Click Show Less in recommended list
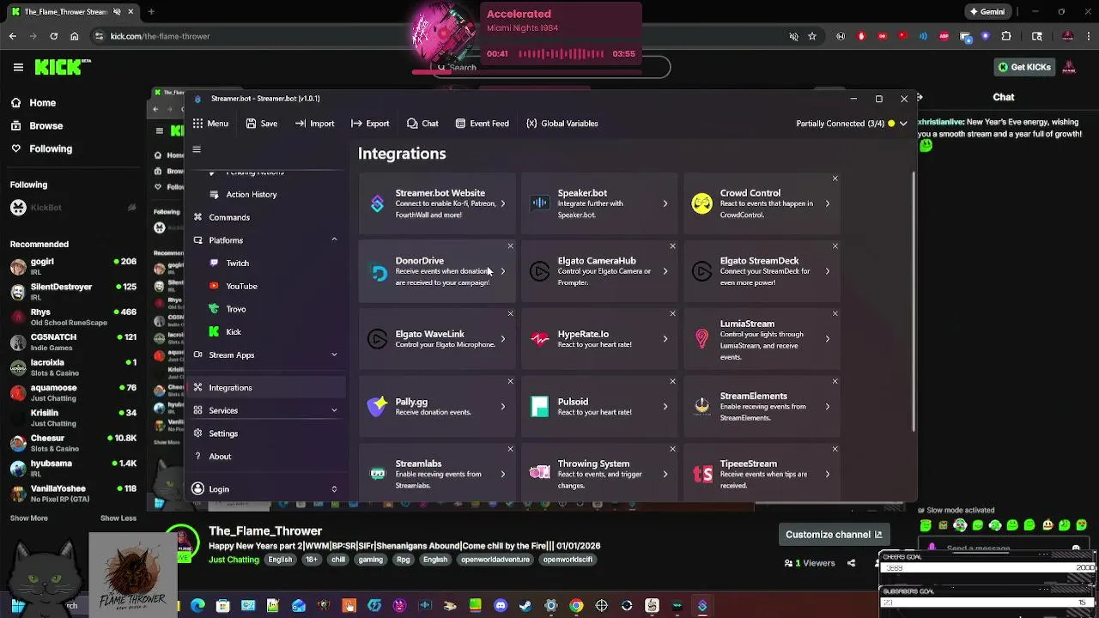Viewport: 1099px width, 618px height. click(118, 518)
